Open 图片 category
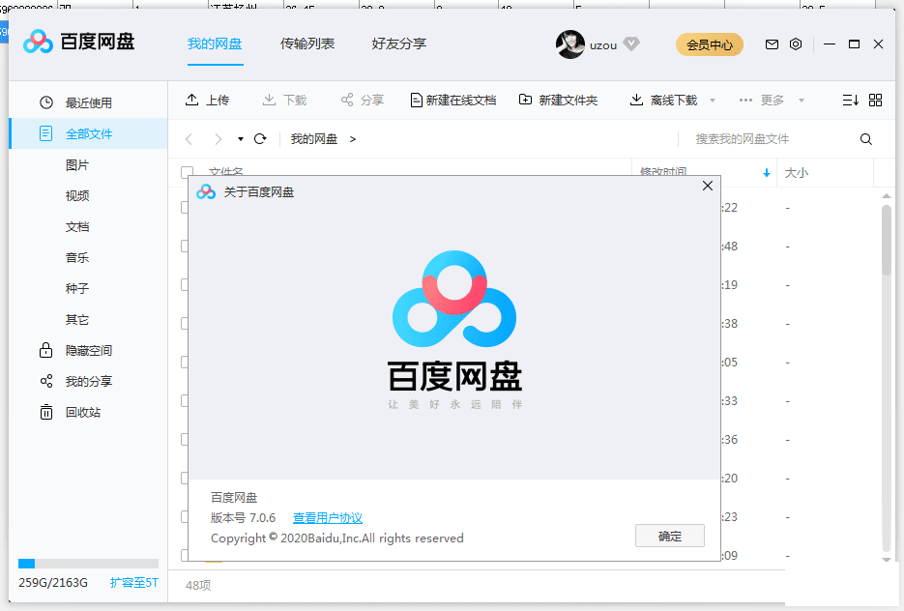 [x=77, y=165]
